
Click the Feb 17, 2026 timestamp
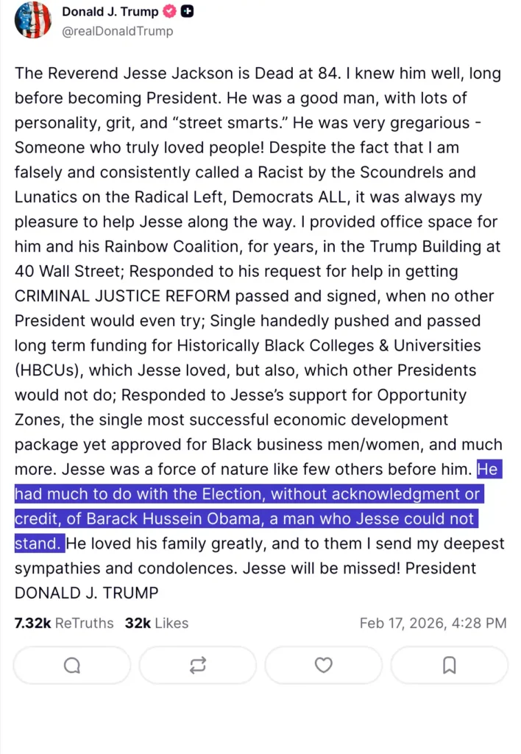[x=433, y=623]
